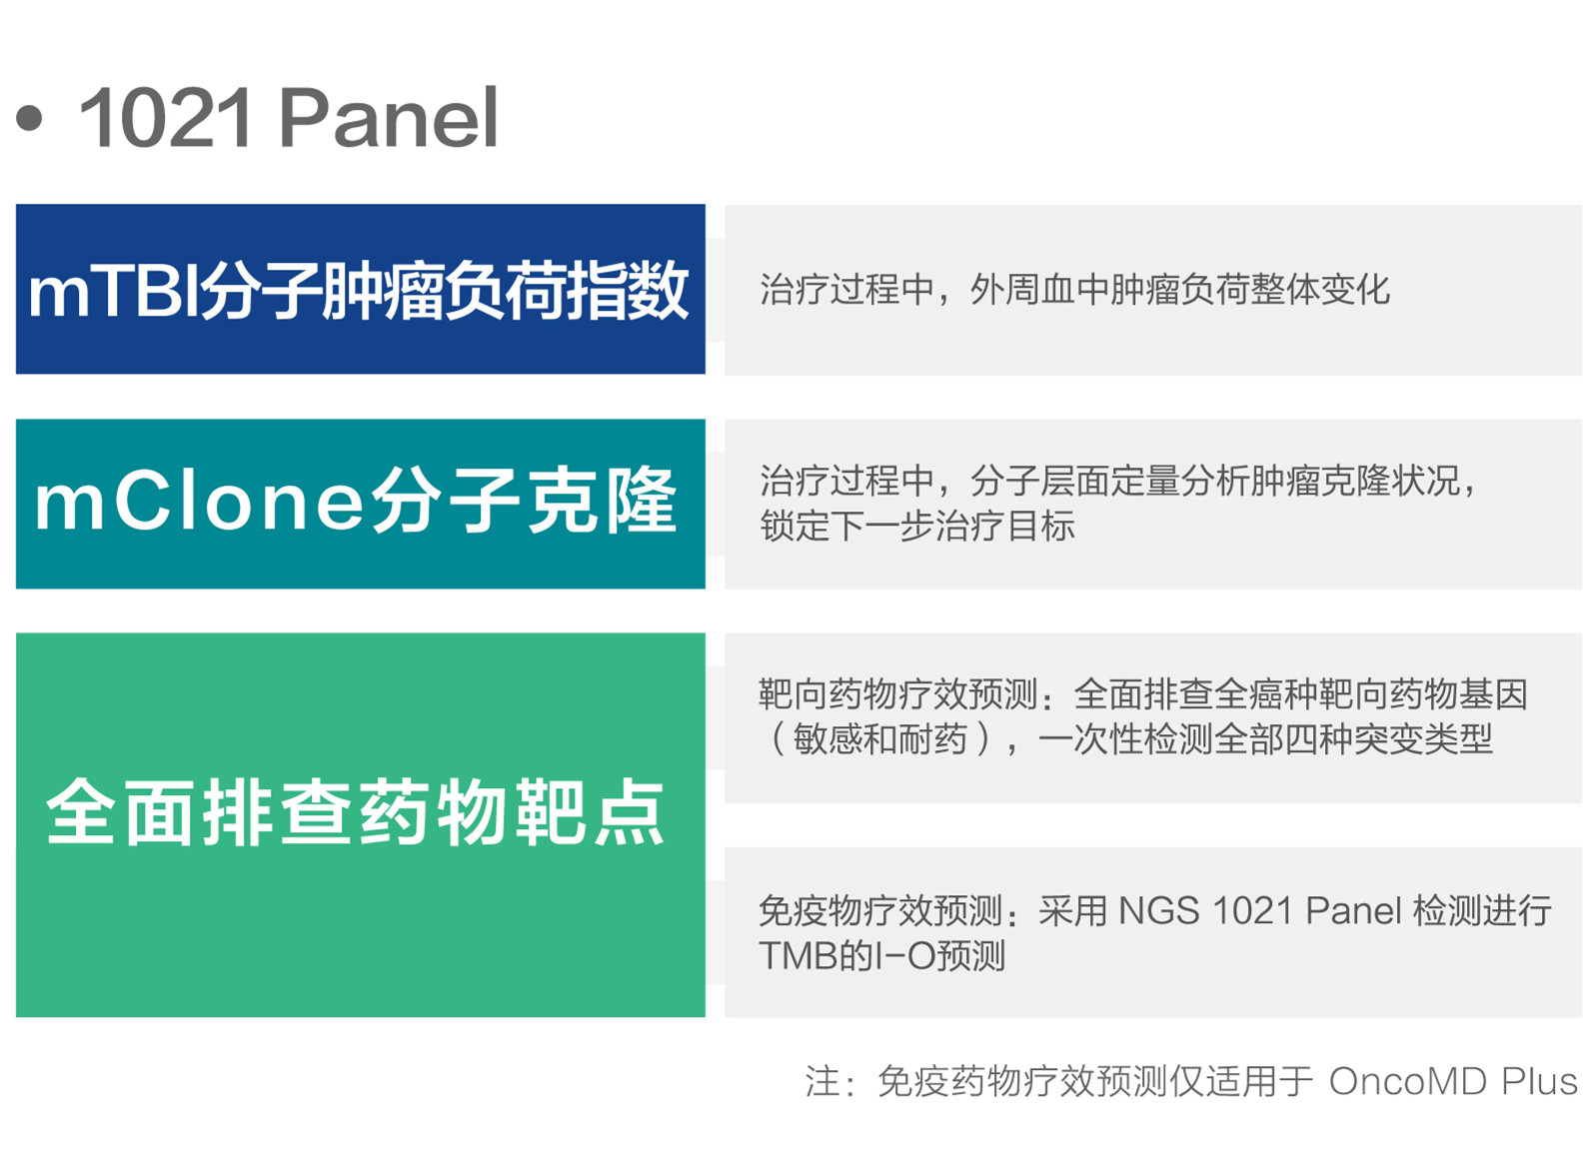This screenshot has height=1174, width=1595.
Task: Open the 外周血中肿瘤负荷整体变化 description box
Action: coord(1153,291)
